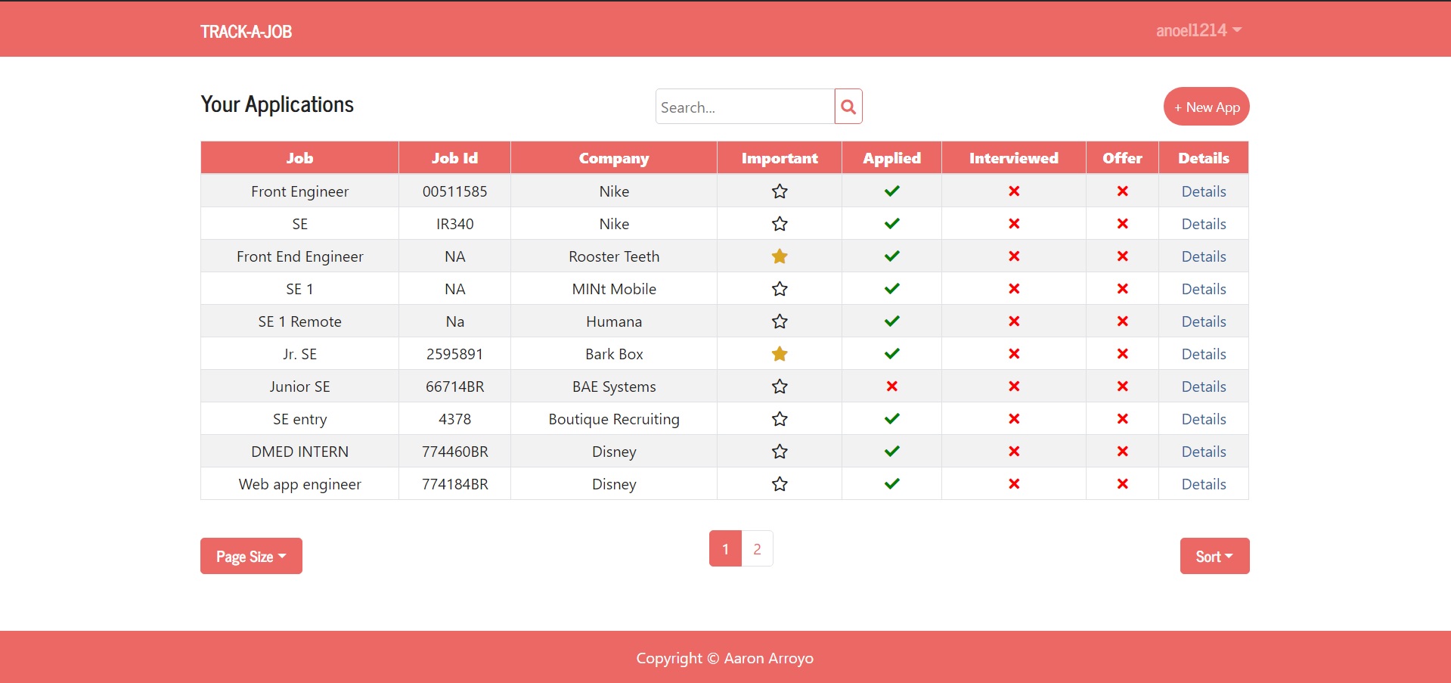
Task: Unmark gold star for Rooster Teeth row
Action: click(780, 256)
